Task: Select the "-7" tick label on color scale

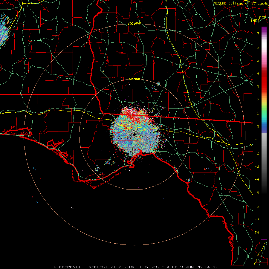Action: pyautogui.click(x=257, y=219)
